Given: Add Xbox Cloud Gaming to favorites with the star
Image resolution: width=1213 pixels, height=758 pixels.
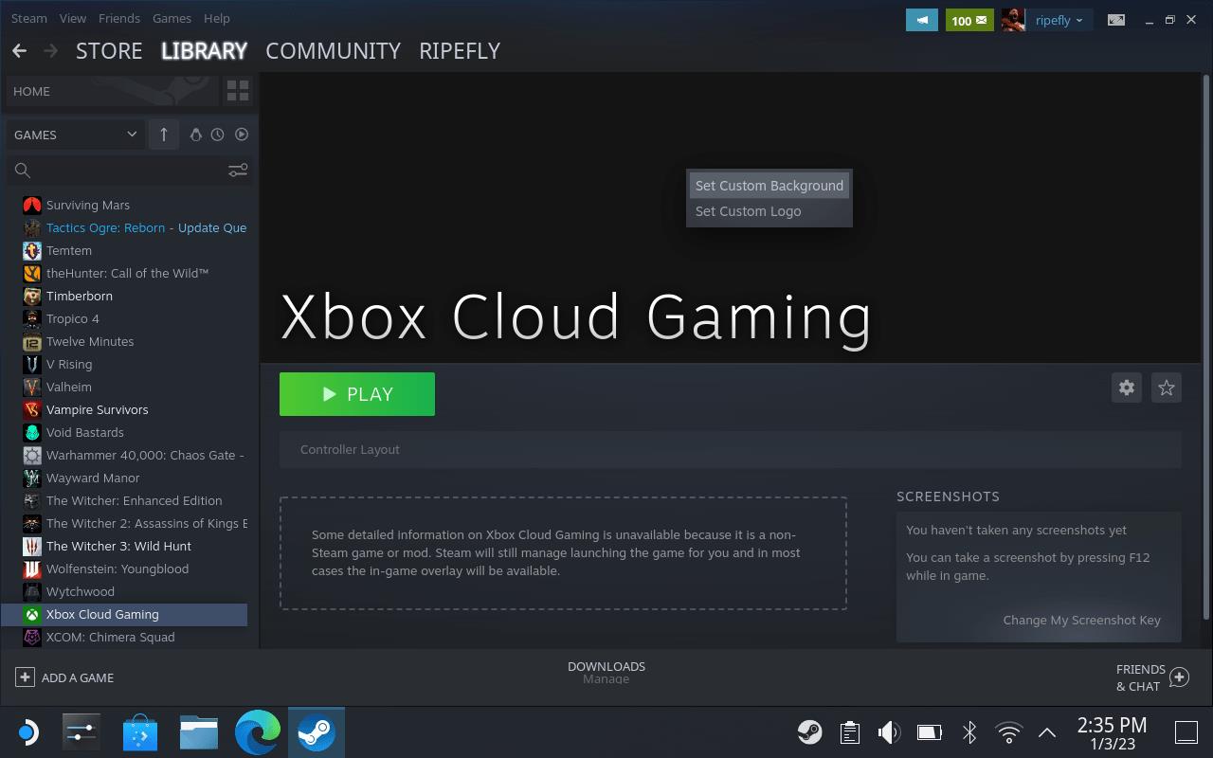Looking at the screenshot, I should pos(1167,388).
